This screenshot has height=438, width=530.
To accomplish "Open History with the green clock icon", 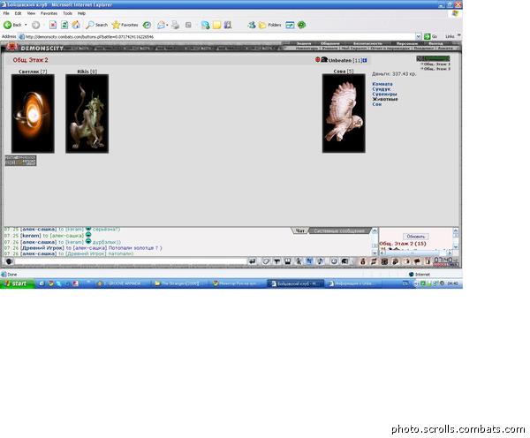I will tap(147, 25).
